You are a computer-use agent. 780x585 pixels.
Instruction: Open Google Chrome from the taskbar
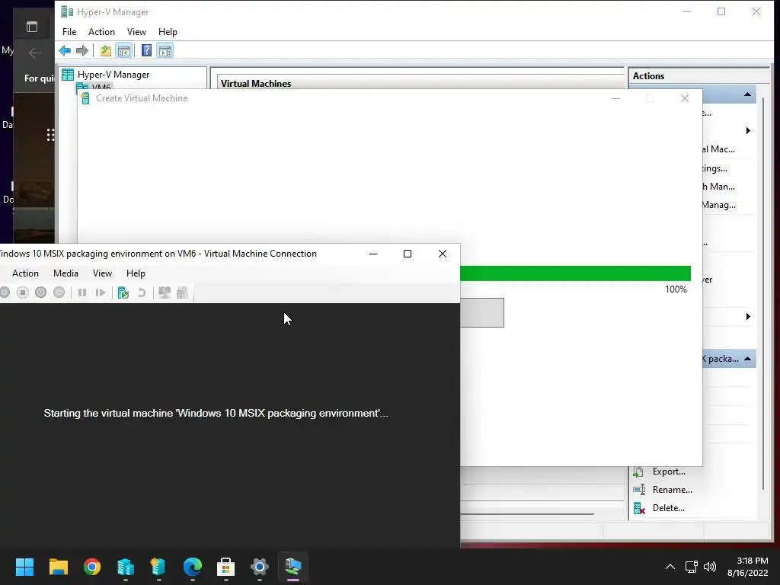pyautogui.click(x=92, y=567)
